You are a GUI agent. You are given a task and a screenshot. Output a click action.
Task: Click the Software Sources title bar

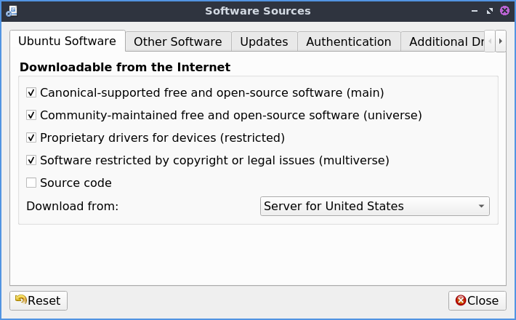pyautogui.click(x=257, y=11)
